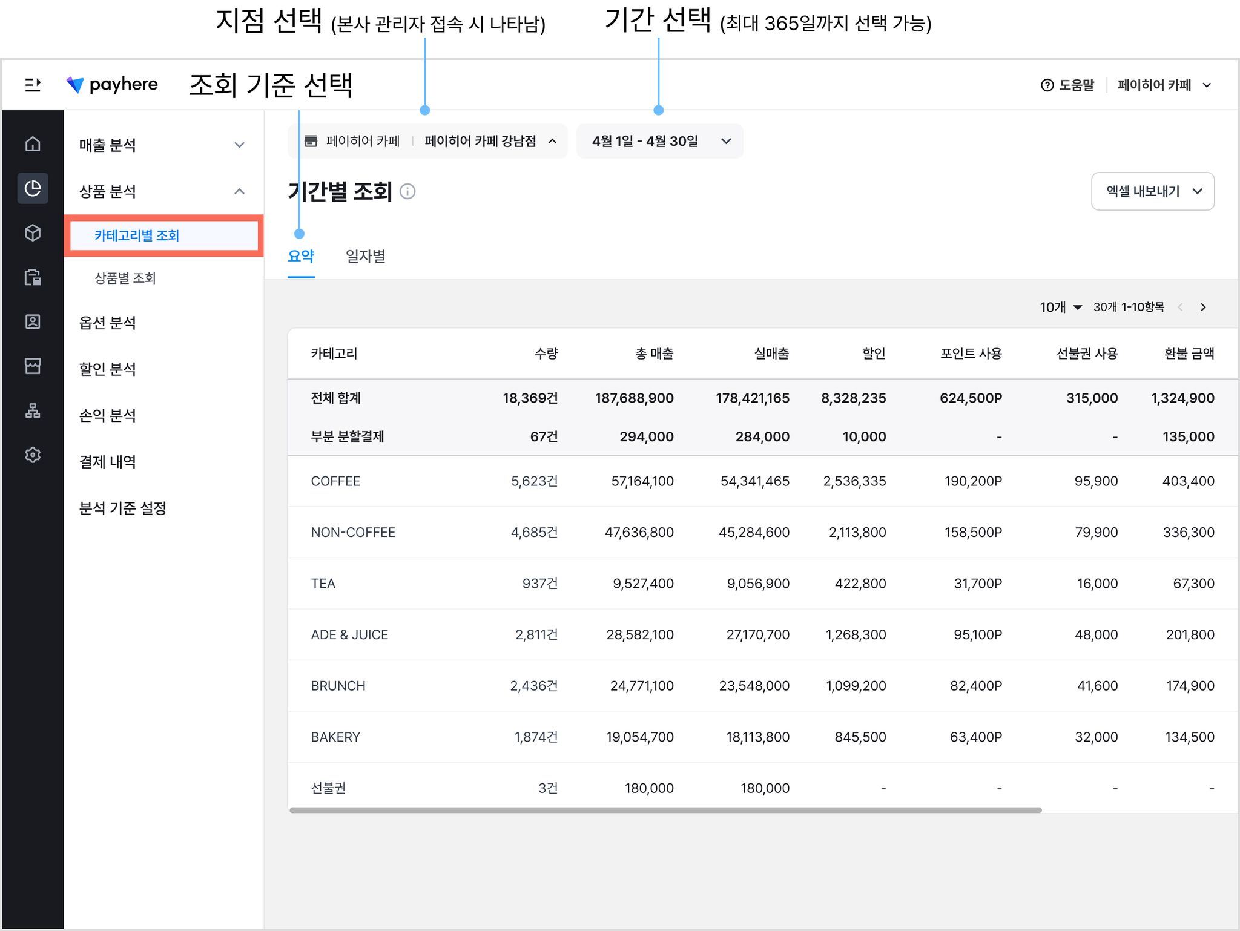Click COFFEE quantity 5,623건
Image resolution: width=1240 pixels, height=931 pixels.
[x=535, y=481]
